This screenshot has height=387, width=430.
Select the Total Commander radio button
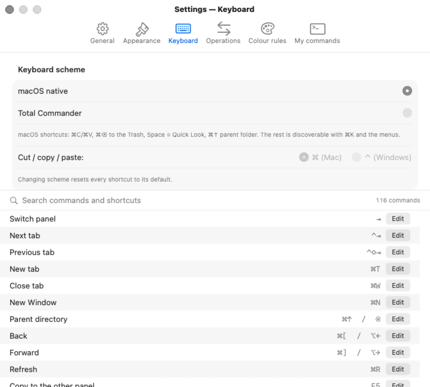point(407,113)
